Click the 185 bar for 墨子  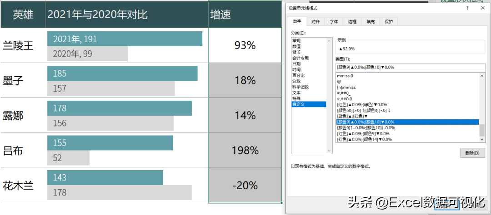[x=122, y=73]
